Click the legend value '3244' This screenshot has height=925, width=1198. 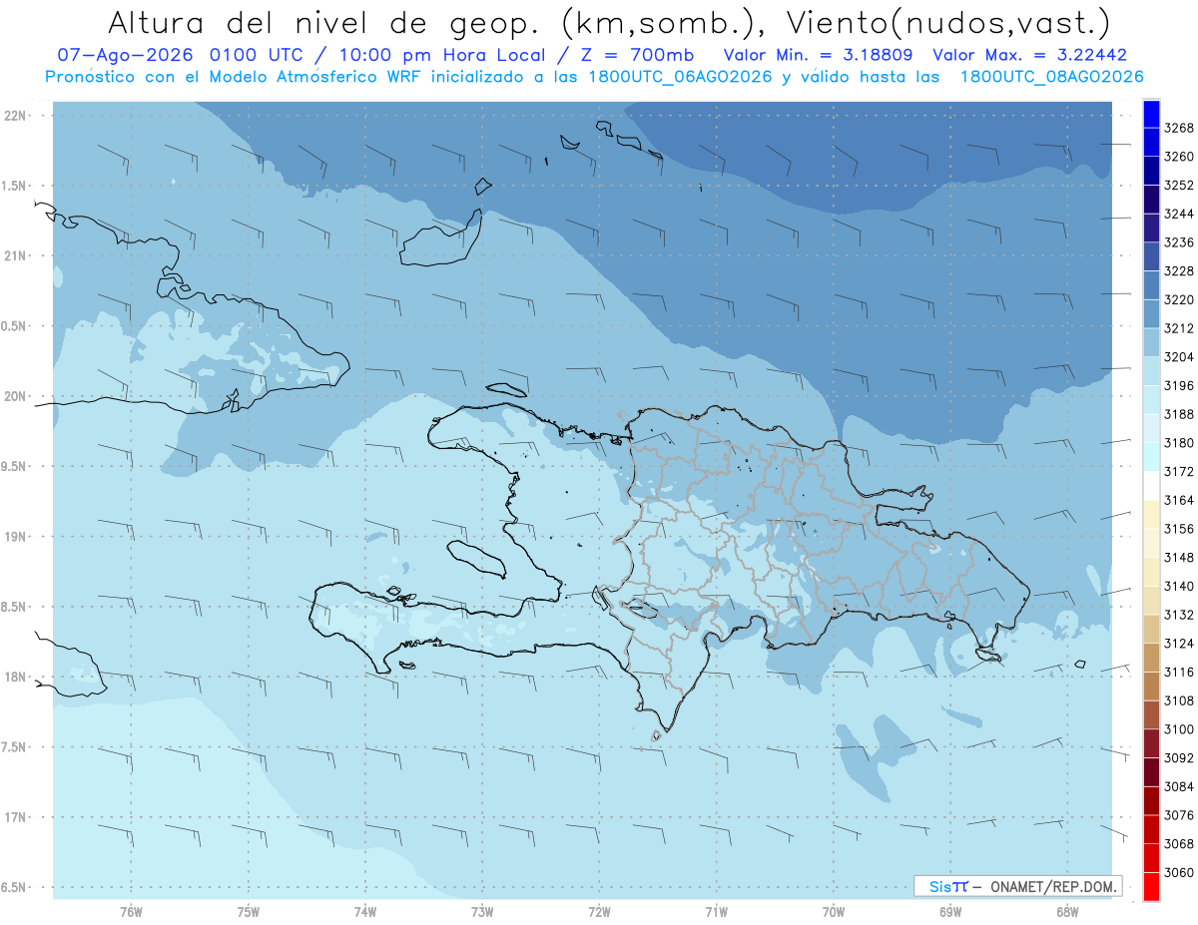click(x=1179, y=214)
